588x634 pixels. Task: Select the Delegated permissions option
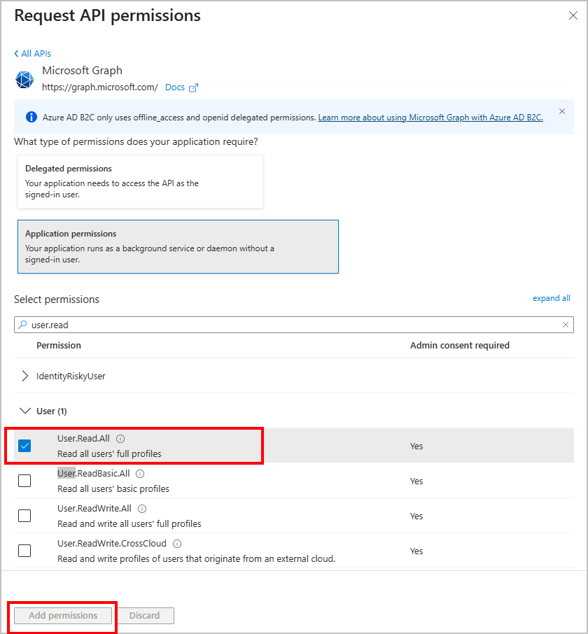(x=140, y=181)
